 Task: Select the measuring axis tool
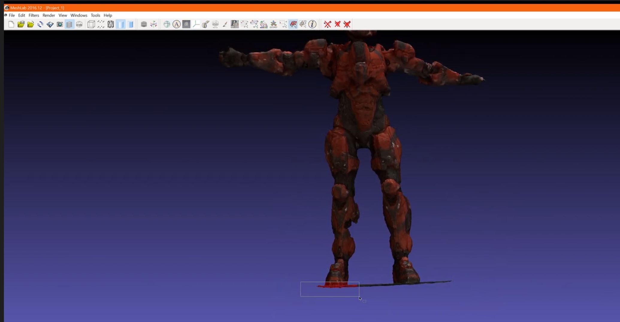(196, 24)
